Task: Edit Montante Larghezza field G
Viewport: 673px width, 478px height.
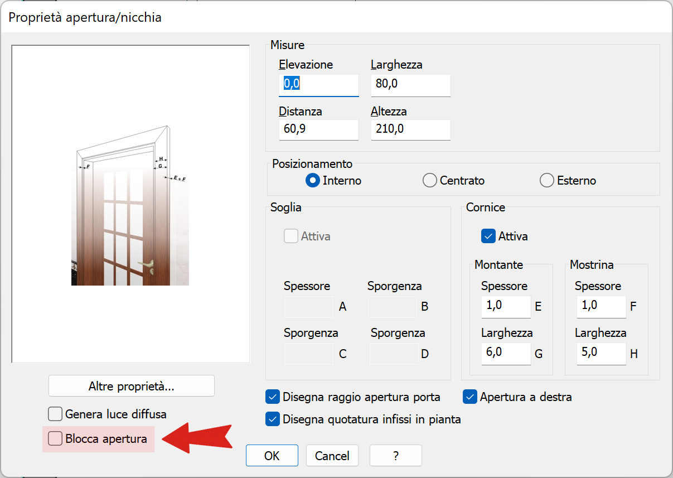Action: click(x=506, y=354)
